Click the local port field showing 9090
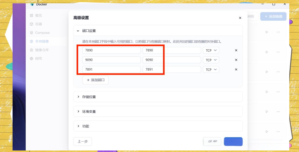 (111, 60)
